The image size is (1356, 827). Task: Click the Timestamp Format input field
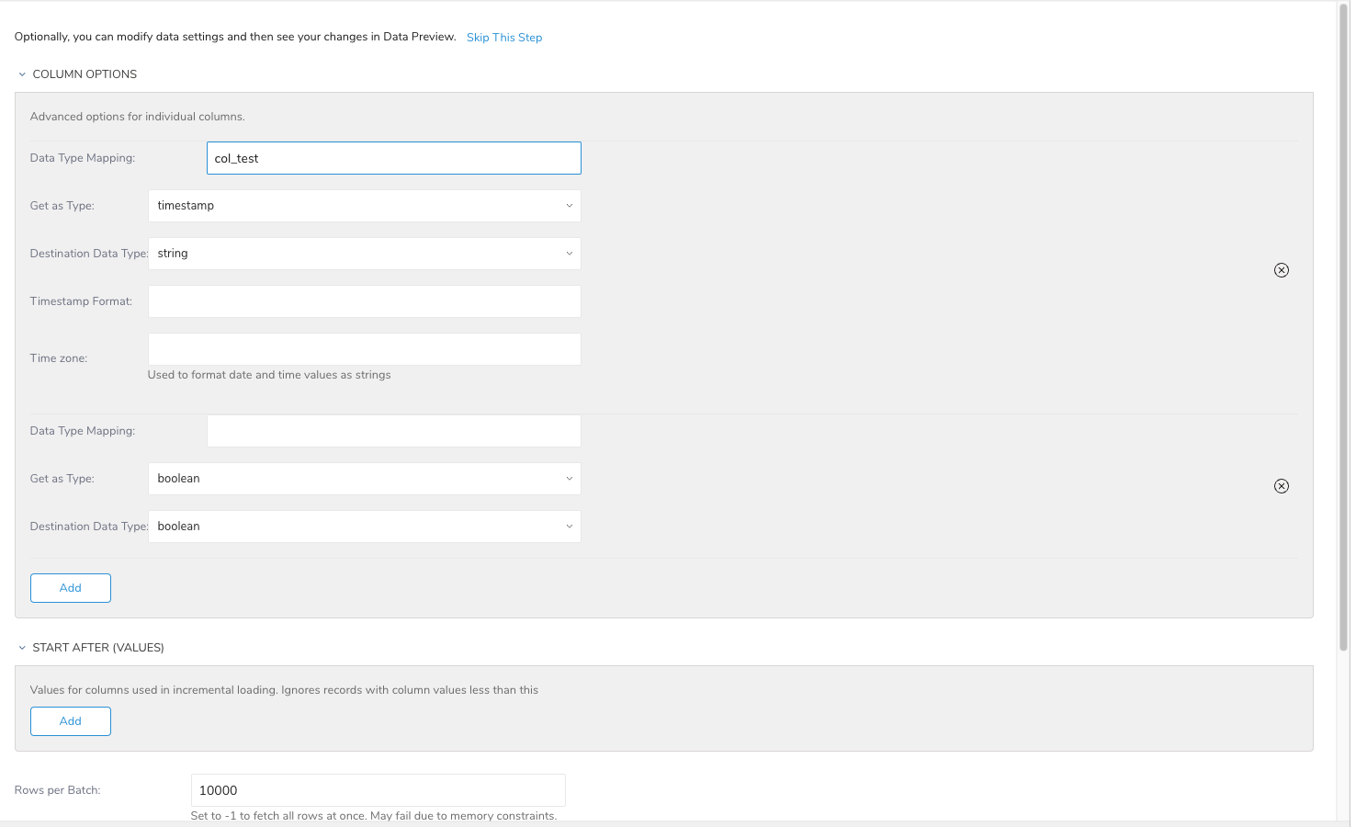click(x=364, y=301)
